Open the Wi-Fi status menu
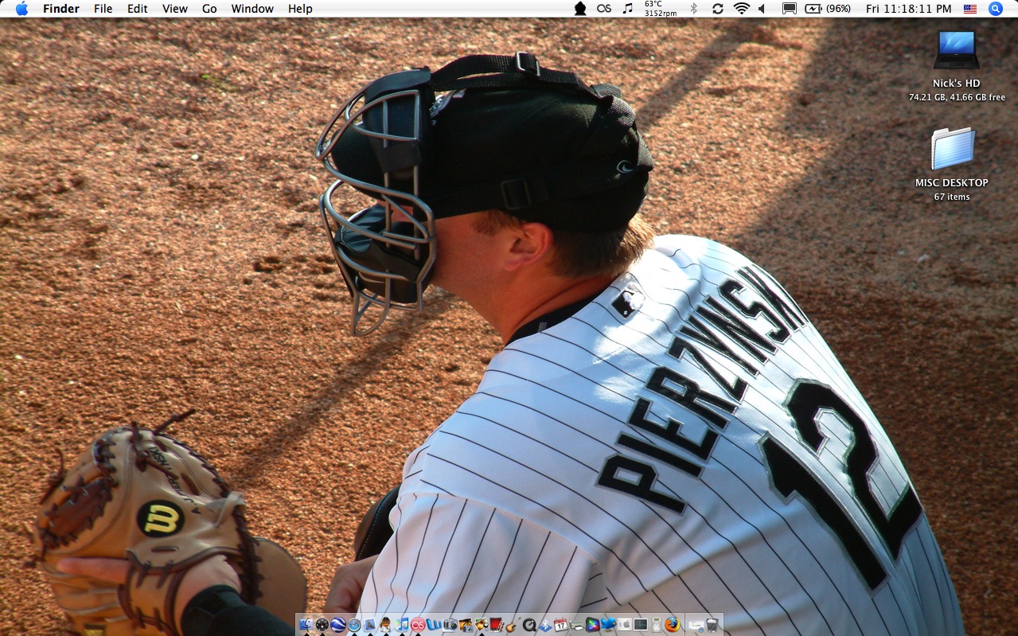The height and width of the screenshot is (636, 1018). [x=741, y=9]
